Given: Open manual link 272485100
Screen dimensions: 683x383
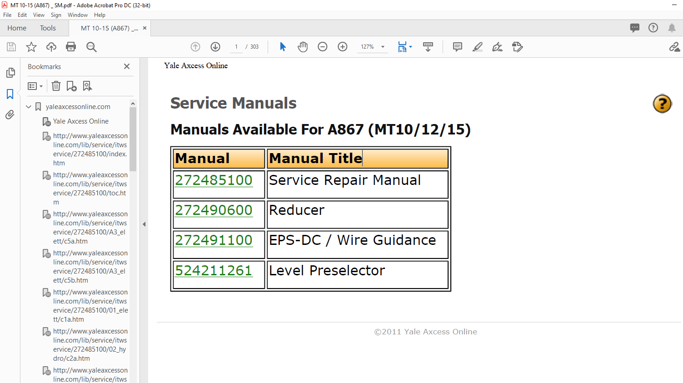Looking at the screenshot, I should coord(214,180).
